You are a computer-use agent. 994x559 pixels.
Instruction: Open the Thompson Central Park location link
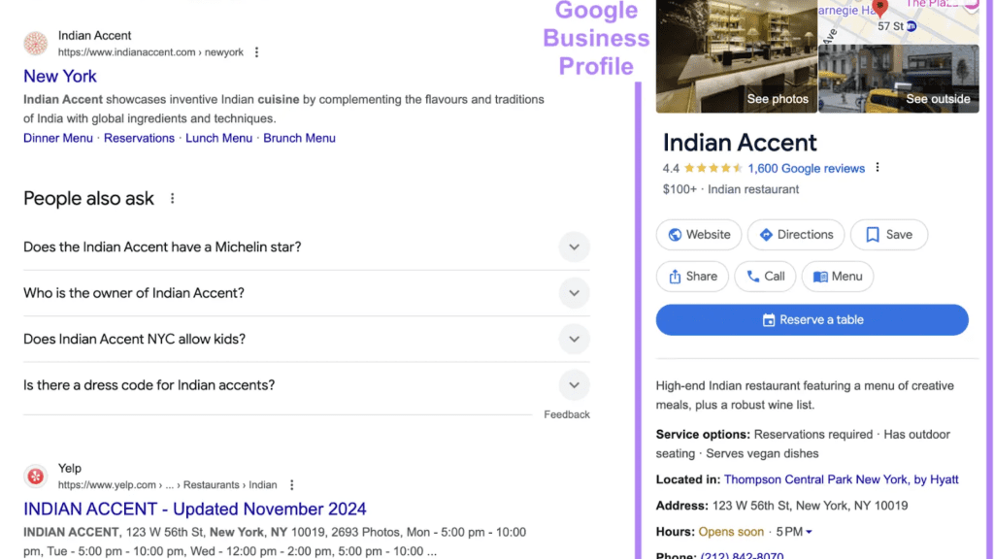pyautogui.click(x=841, y=479)
